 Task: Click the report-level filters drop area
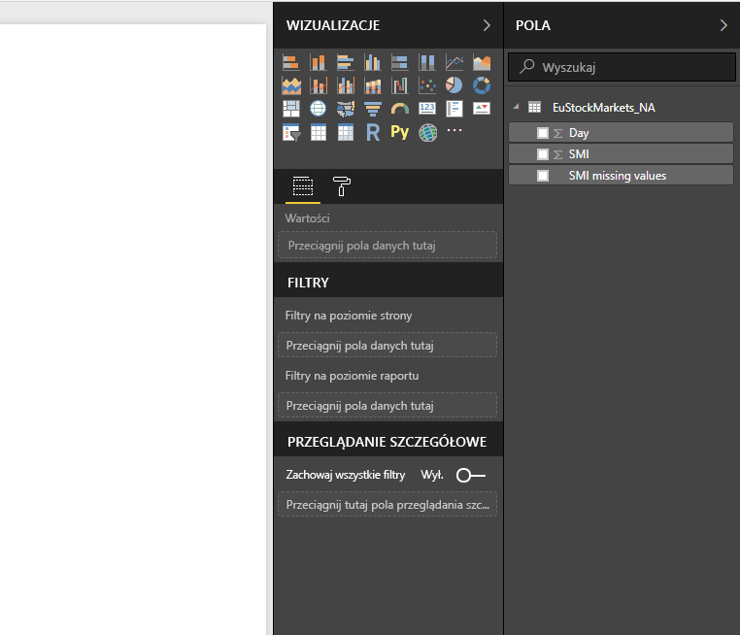click(x=387, y=406)
